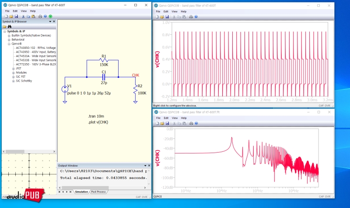Click the Cut scissors icon in schematic toolbar
Image resolution: width=350 pixels, height=208 pixels.
(x=23, y=16)
